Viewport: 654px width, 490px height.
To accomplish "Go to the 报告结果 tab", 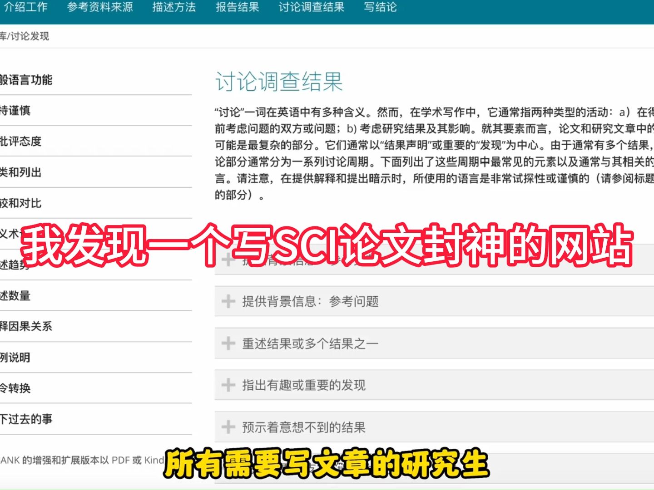I will (x=237, y=7).
